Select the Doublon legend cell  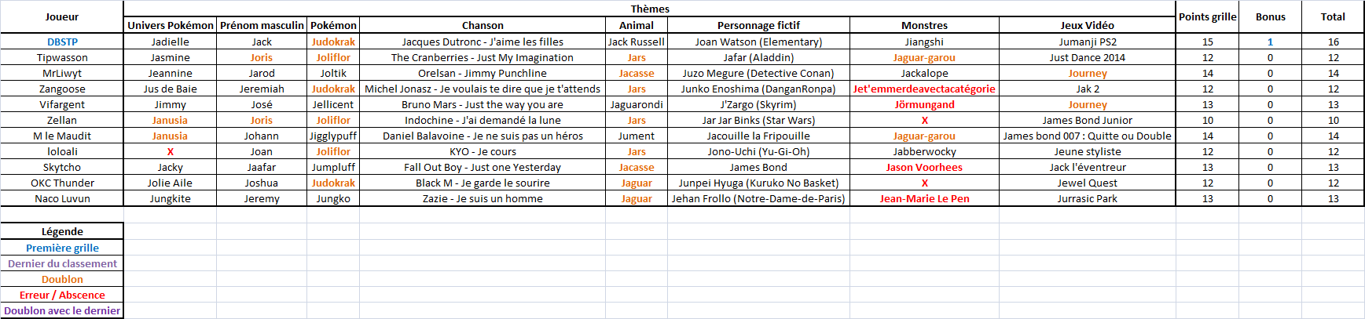[x=62, y=279]
